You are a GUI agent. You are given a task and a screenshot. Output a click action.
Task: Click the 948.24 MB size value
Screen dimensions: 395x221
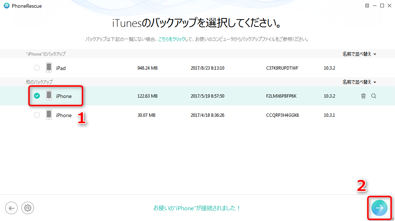tap(147, 68)
